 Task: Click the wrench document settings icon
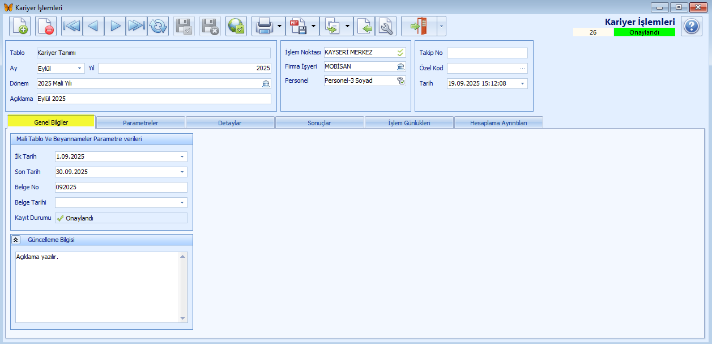click(x=386, y=26)
